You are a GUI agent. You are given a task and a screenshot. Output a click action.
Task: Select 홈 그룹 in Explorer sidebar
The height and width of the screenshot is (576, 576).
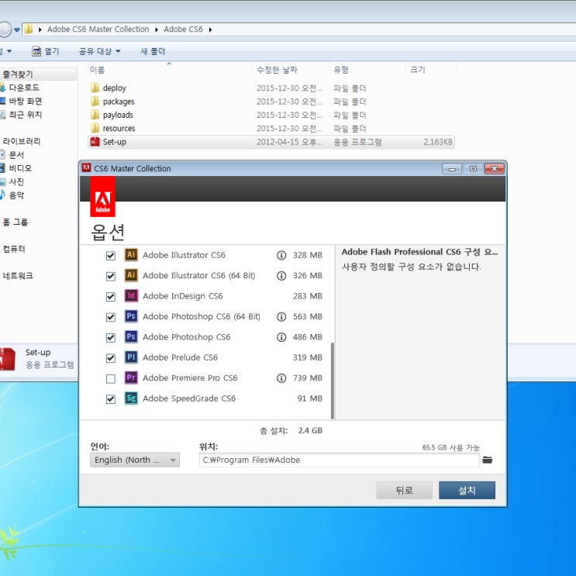pyautogui.click(x=15, y=222)
